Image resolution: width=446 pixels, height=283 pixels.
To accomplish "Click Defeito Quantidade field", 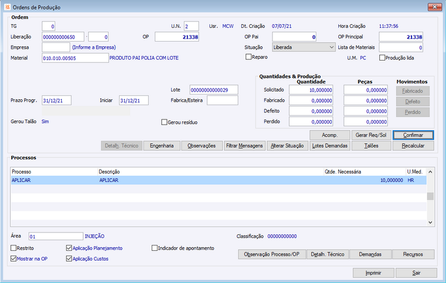I will (x=311, y=111).
